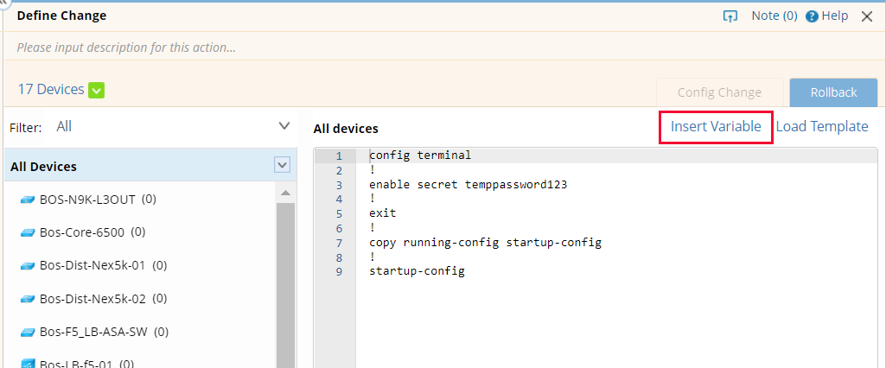Click the green devices dropdown badge
886x368 pixels.
(x=96, y=90)
